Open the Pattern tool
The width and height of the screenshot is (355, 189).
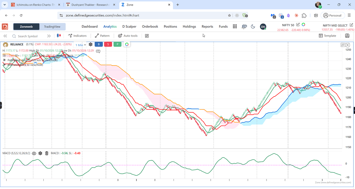coord(102,36)
